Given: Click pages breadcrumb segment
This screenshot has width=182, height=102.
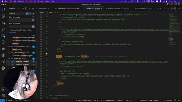Looking at the screenshot, I should click(41, 12).
